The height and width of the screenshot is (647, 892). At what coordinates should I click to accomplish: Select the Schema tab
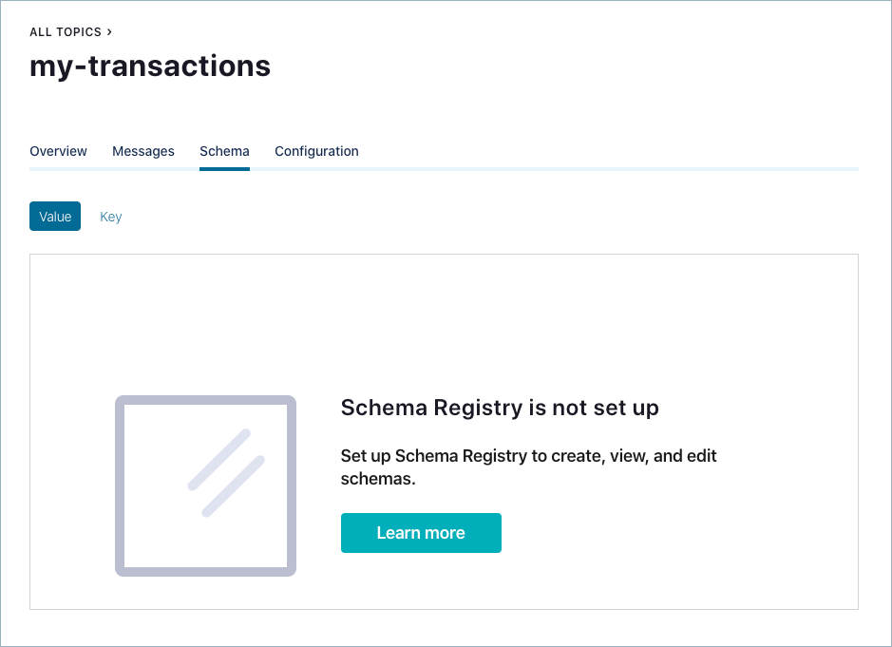224,151
